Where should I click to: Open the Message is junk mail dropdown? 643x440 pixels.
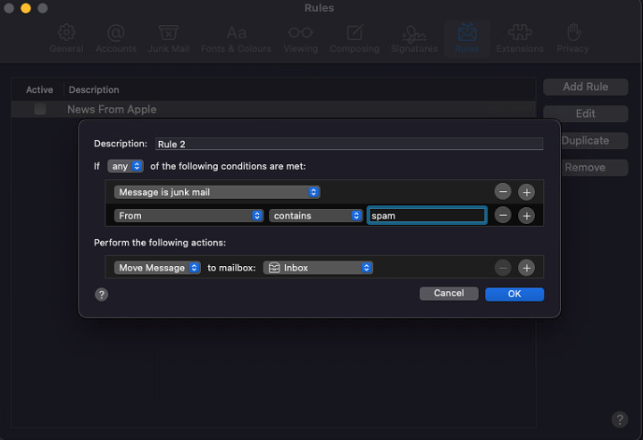coord(216,192)
